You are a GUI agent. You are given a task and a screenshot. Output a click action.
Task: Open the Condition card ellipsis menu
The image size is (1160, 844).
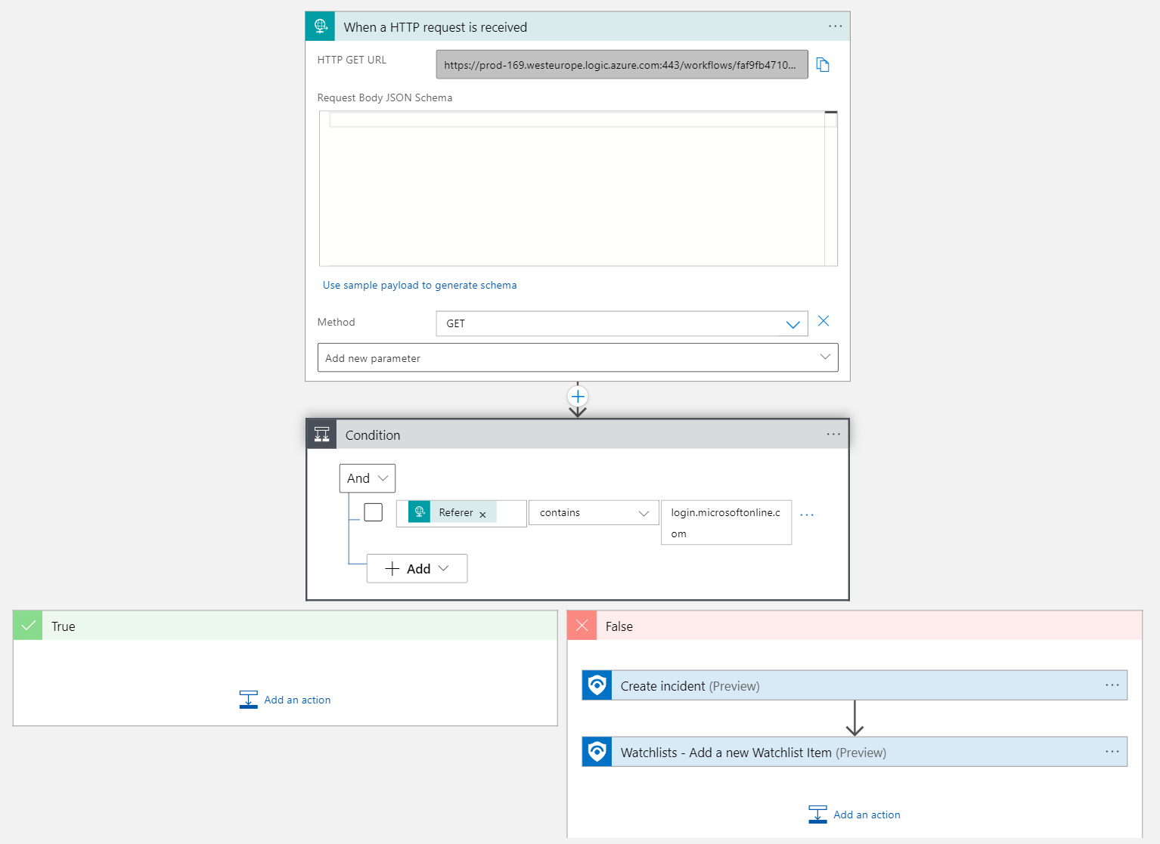pos(833,434)
